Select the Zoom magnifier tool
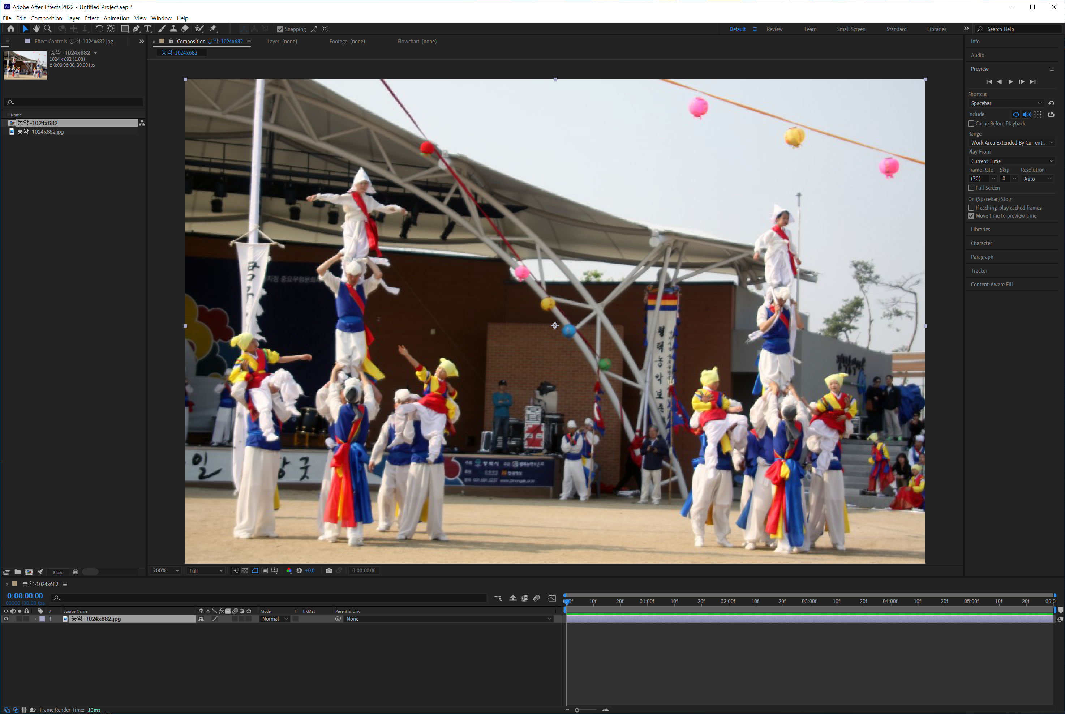This screenshot has width=1065, height=714. [x=47, y=29]
